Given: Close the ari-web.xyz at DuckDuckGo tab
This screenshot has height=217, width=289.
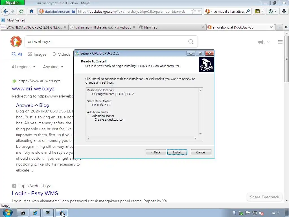Looking at the screenshot, I should [x=271, y=27].
